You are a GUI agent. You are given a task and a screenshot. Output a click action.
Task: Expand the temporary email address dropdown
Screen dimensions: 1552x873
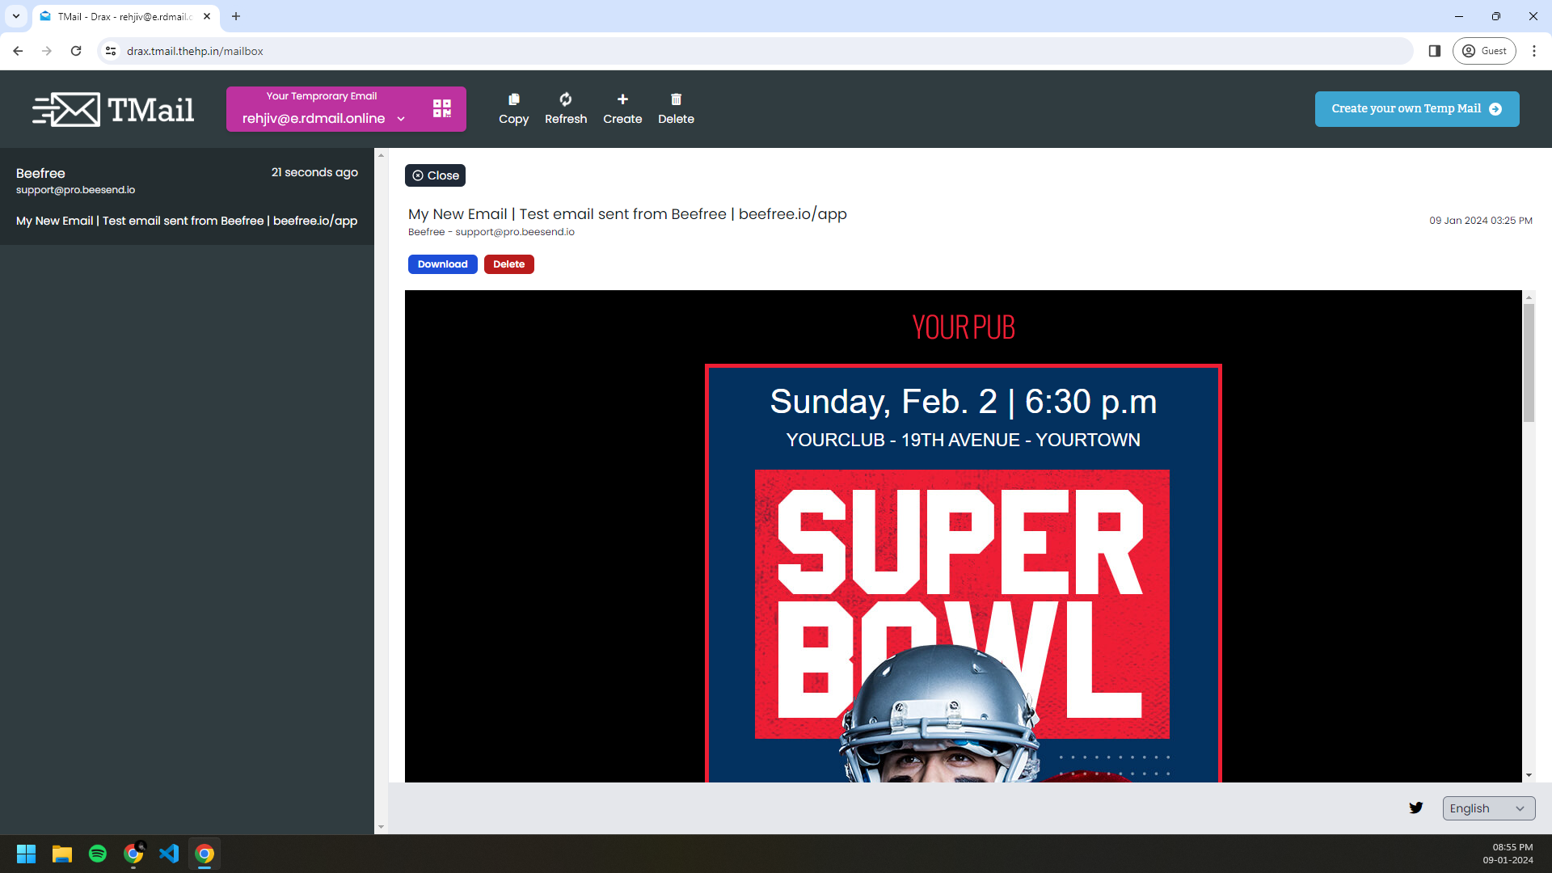[x=401, y=119]
